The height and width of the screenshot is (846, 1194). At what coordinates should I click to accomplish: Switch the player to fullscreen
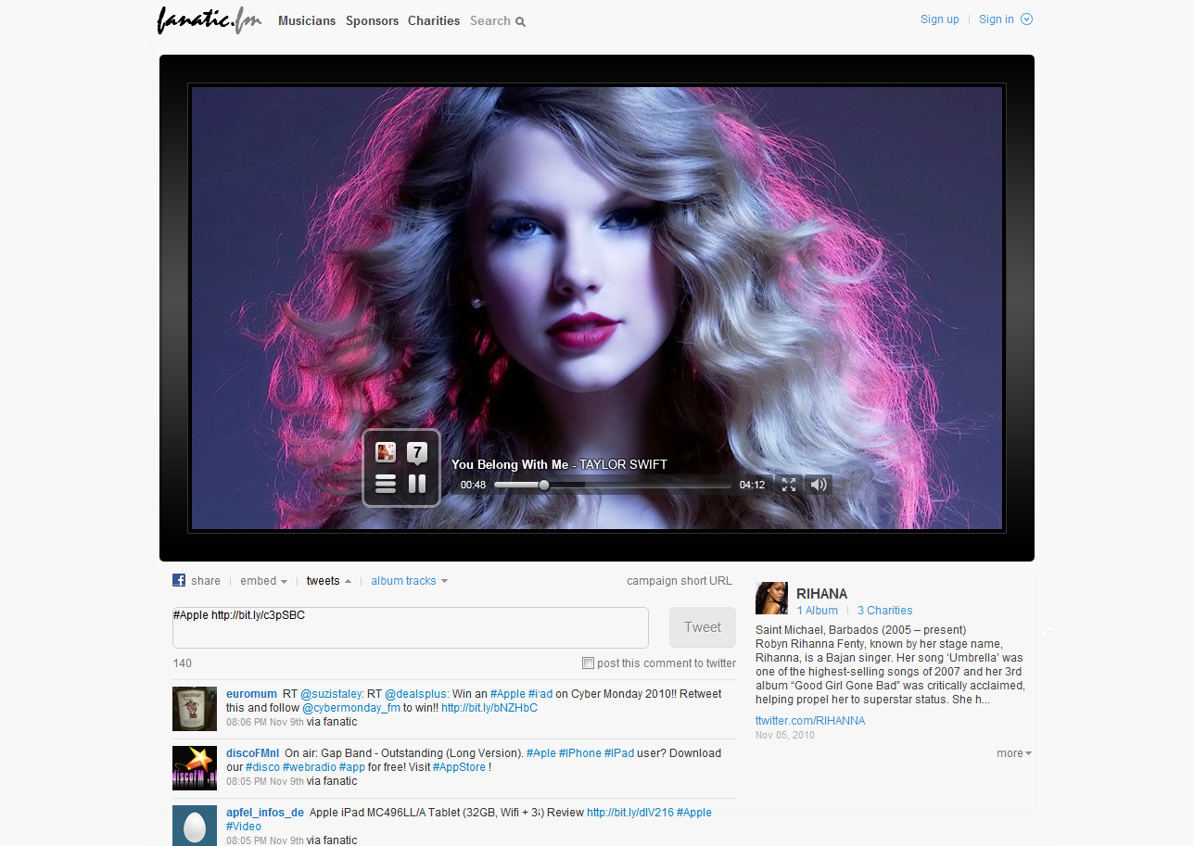click(x=789, y=485)
